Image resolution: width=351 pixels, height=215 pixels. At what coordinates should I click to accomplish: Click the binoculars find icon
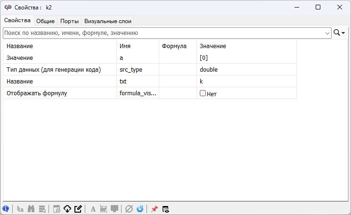click(32, 209)
